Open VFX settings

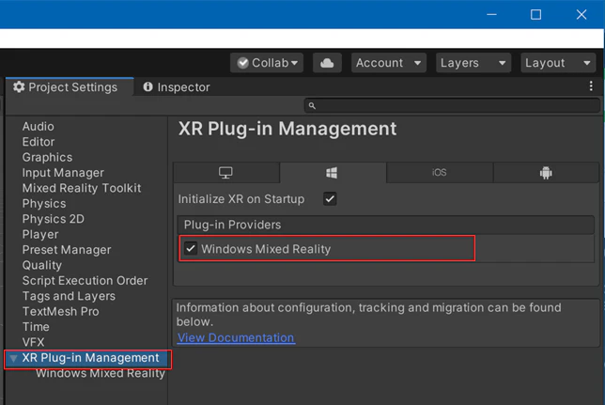[x=33, y=342]
